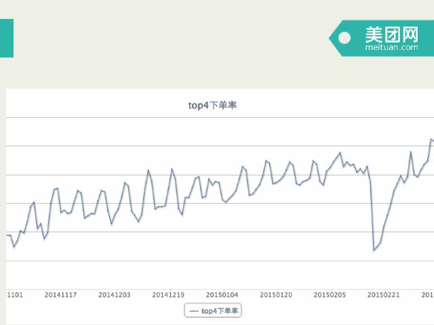Select the 20141117 x-axis label

click(61, 295)
